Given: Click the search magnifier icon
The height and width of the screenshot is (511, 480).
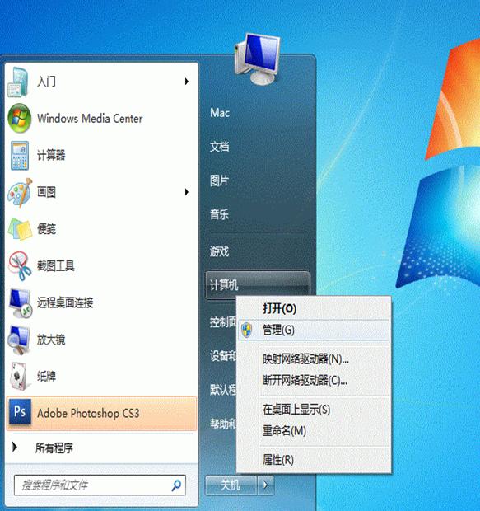Looking at the screenshot, I should point(176,485).
